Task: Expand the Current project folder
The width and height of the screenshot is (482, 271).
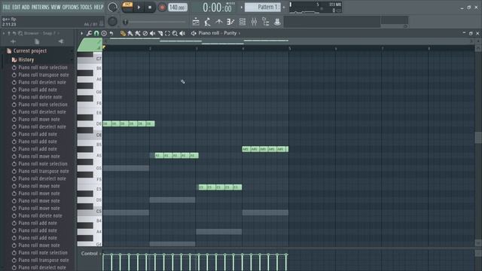Action: coord(30,50)
